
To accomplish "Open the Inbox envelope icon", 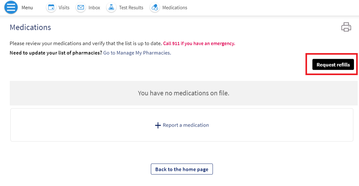I will coord(81,7).
